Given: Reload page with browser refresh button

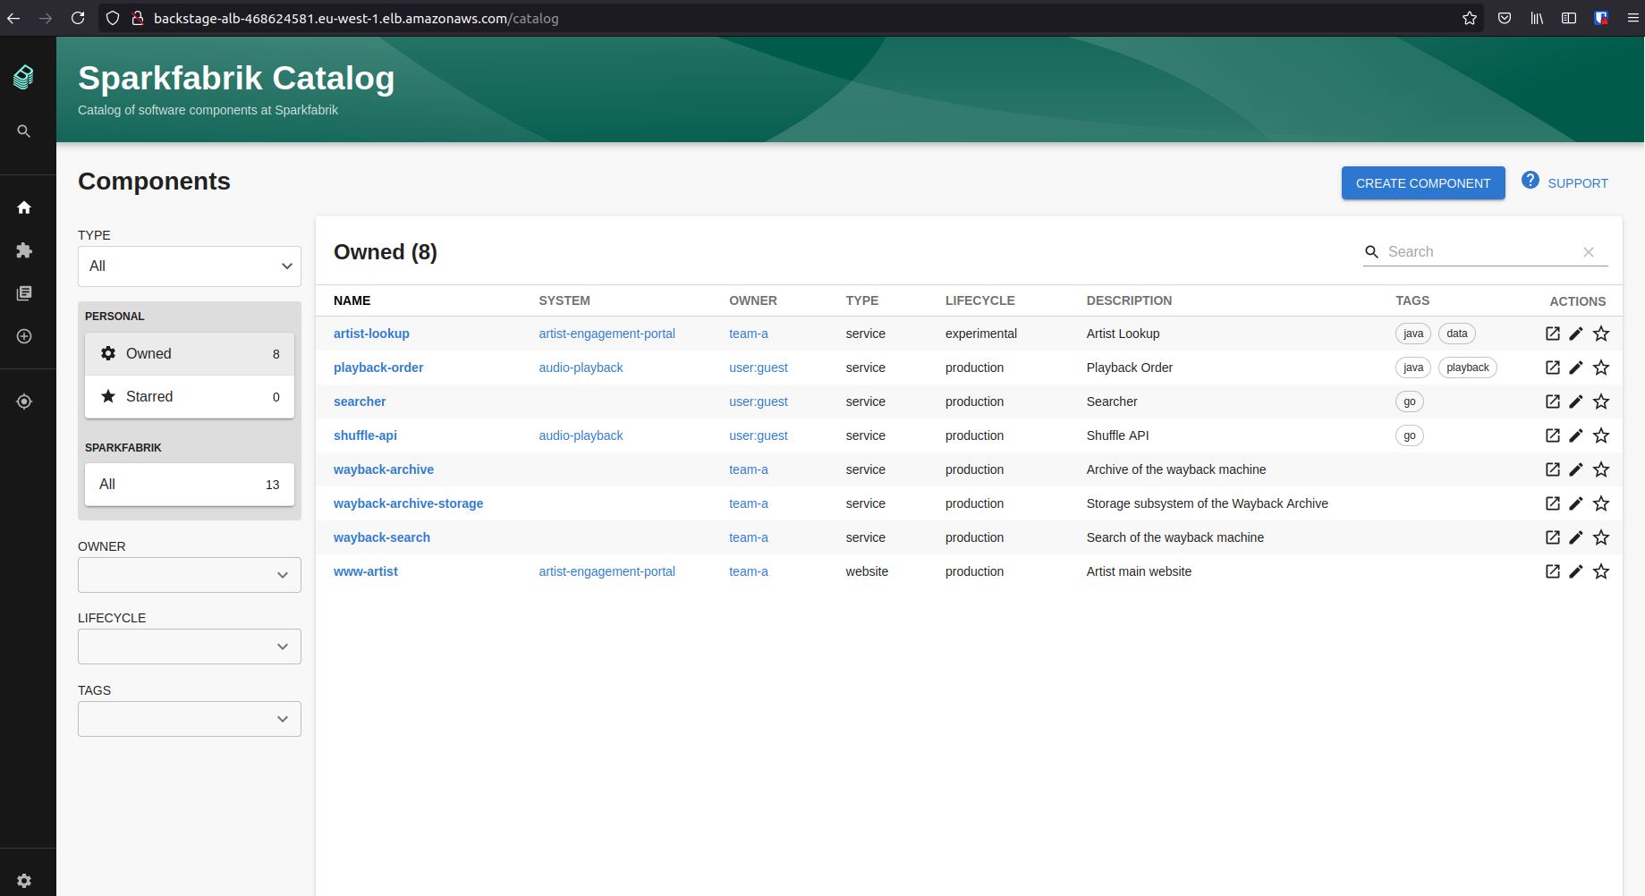Looking at the screenshot, I should click(x=78, y=18).
